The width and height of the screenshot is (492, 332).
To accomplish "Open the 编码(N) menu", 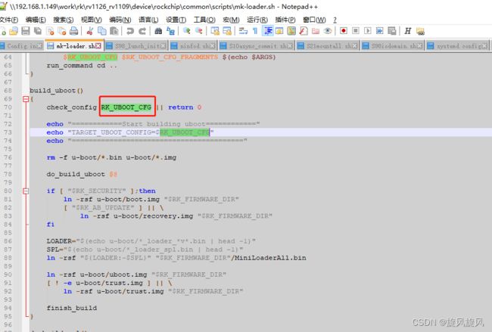I will (120, 20).
